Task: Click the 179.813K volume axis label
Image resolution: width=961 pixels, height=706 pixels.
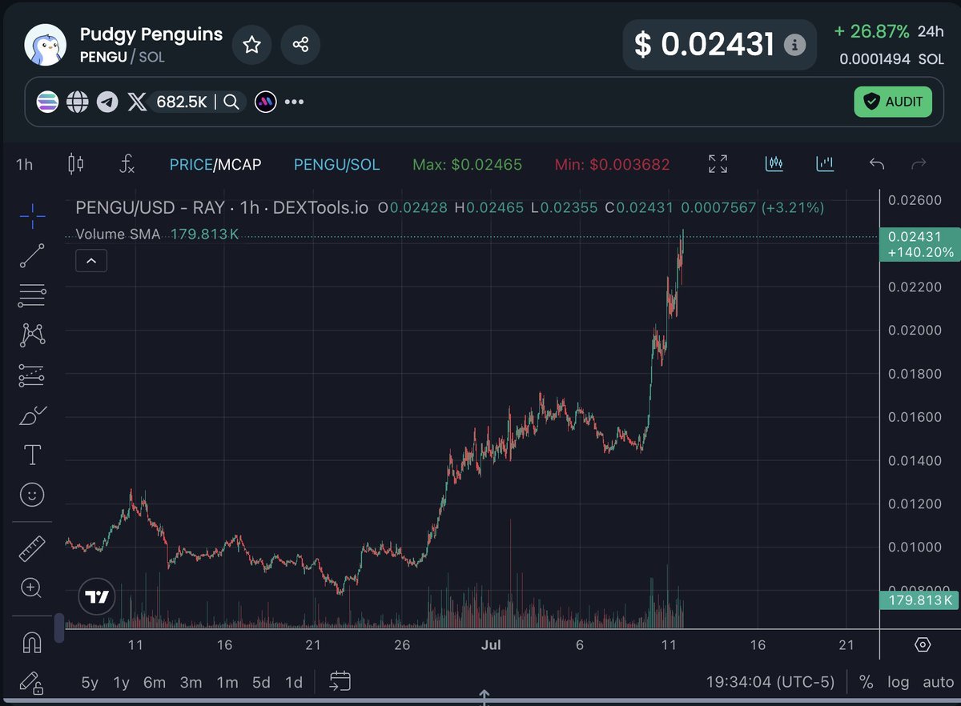Action: pyautogui.click(x=919, y=600)
